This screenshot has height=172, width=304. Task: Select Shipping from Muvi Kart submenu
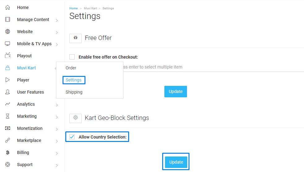point(74,92)
